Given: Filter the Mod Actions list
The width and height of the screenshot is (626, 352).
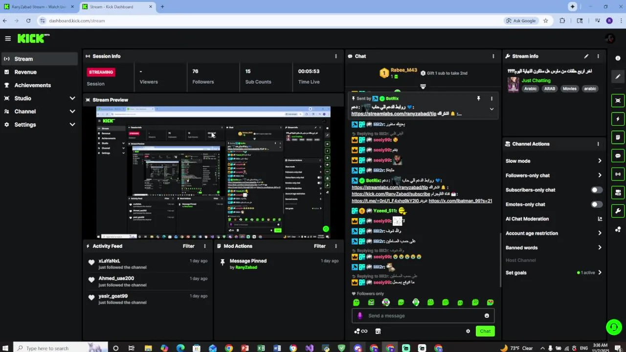Looking at the screenshot, I should pos(319,246).
